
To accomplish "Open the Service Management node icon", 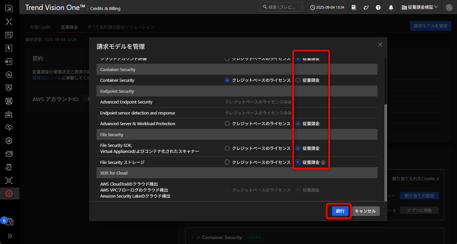I will (x=9, y=180).
